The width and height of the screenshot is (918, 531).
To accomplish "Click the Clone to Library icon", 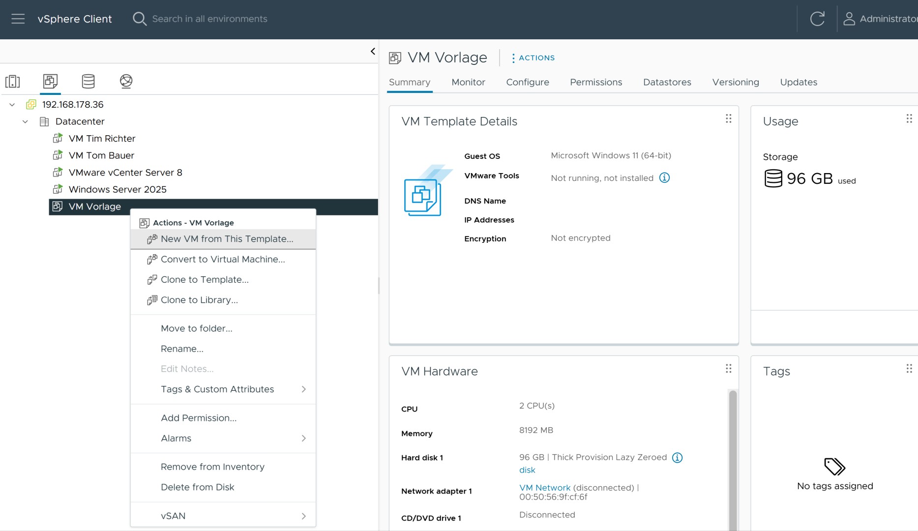I will 152,300.
